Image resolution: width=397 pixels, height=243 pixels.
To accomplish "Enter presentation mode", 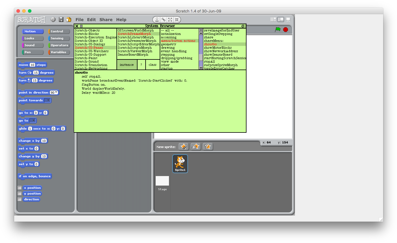I will (288, 19).
